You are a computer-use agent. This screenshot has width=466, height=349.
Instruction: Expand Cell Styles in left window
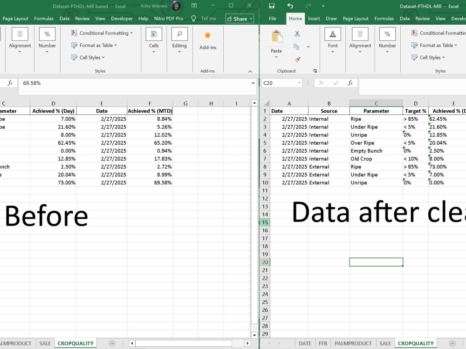coord(88,57)
